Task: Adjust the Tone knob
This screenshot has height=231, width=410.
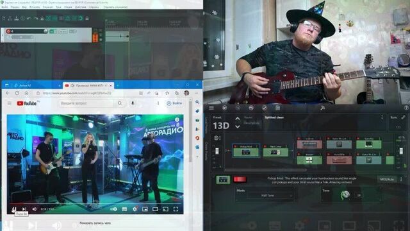Action: pyautogui.click(x=345, y=195)
